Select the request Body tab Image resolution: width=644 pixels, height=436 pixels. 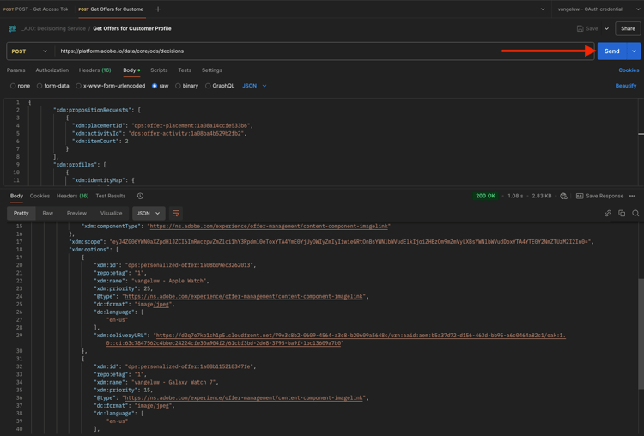(131, 70)
